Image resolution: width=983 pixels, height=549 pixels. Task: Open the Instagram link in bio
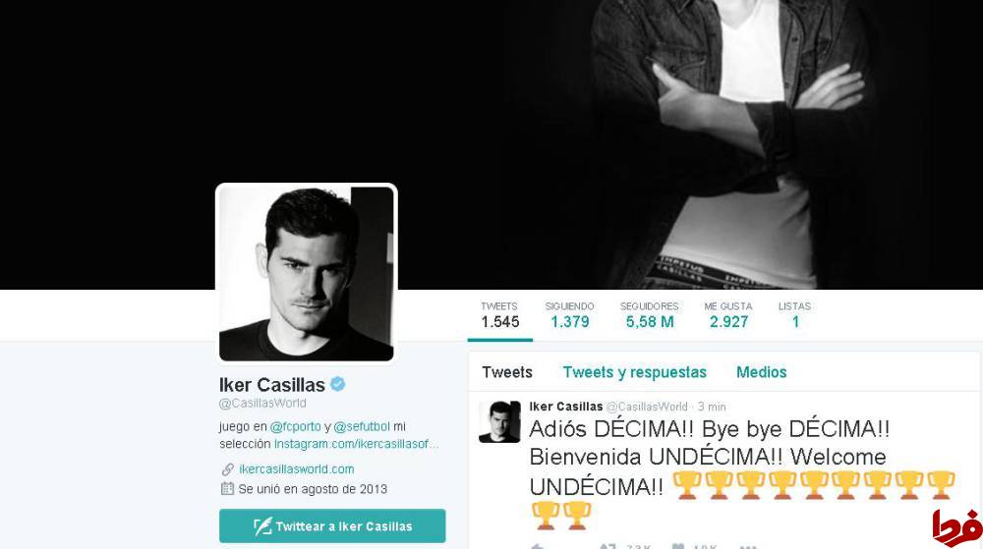[356, 444]
